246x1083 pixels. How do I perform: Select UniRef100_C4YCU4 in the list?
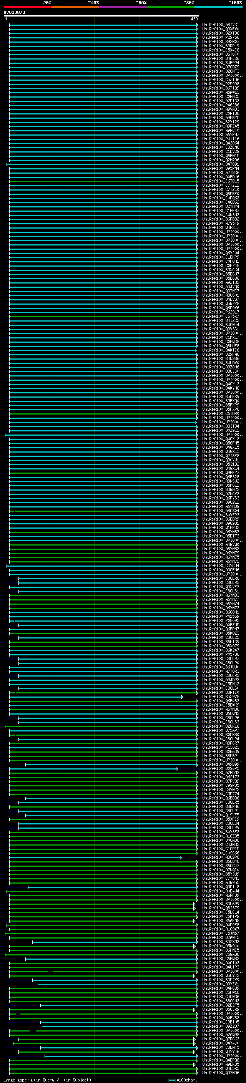[220, 566]
